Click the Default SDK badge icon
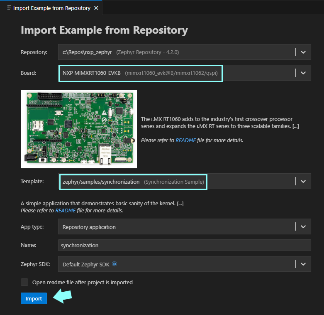The height and width of the screenshot is (315, 324). tap(114, 264)
